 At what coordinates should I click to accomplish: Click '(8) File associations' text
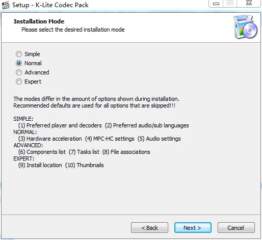(x=126, y=152)
